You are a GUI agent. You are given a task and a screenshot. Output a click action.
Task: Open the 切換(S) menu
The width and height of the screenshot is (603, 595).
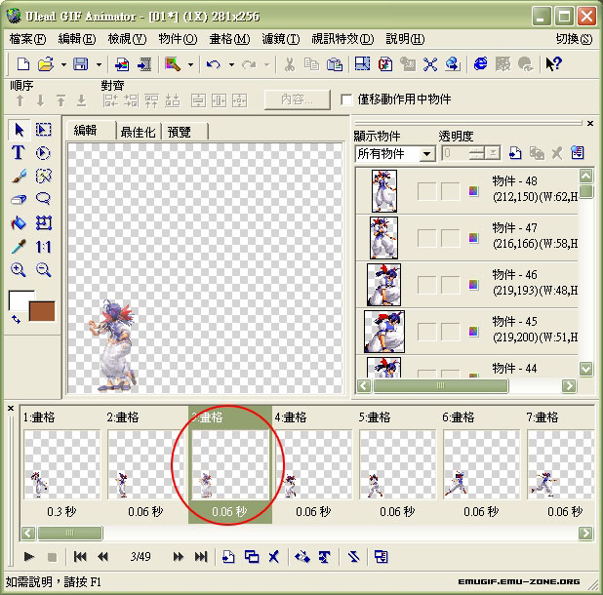click(x=574, y=39)
